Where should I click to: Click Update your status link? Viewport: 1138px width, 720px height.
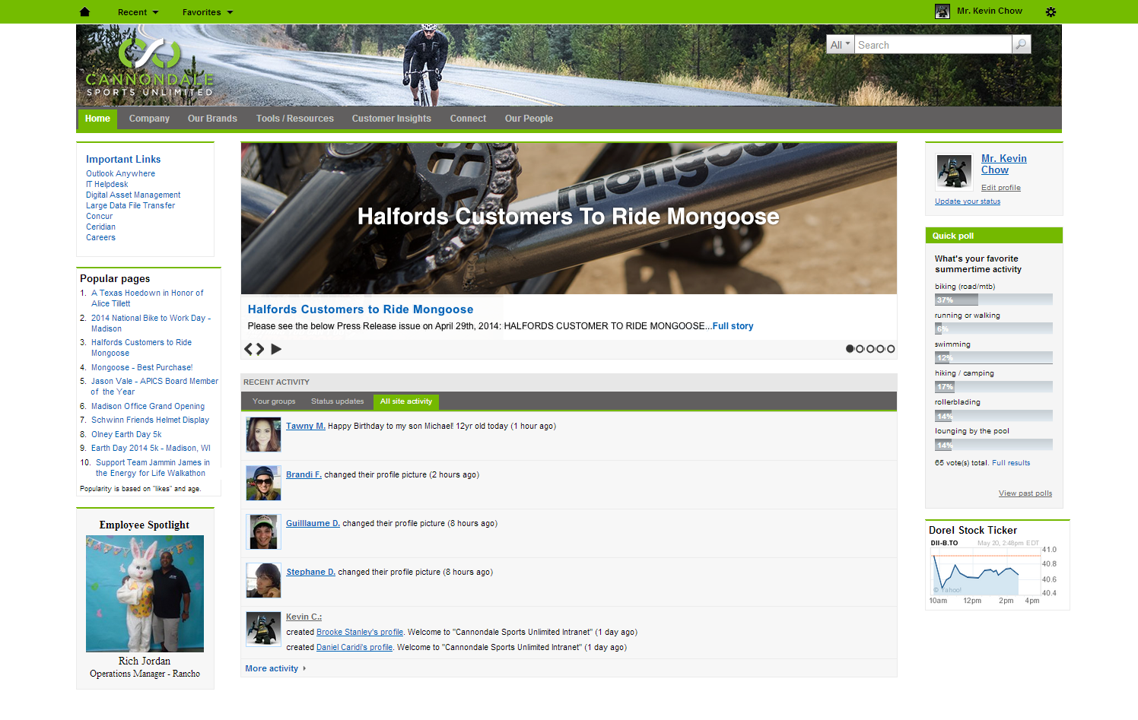967,201
